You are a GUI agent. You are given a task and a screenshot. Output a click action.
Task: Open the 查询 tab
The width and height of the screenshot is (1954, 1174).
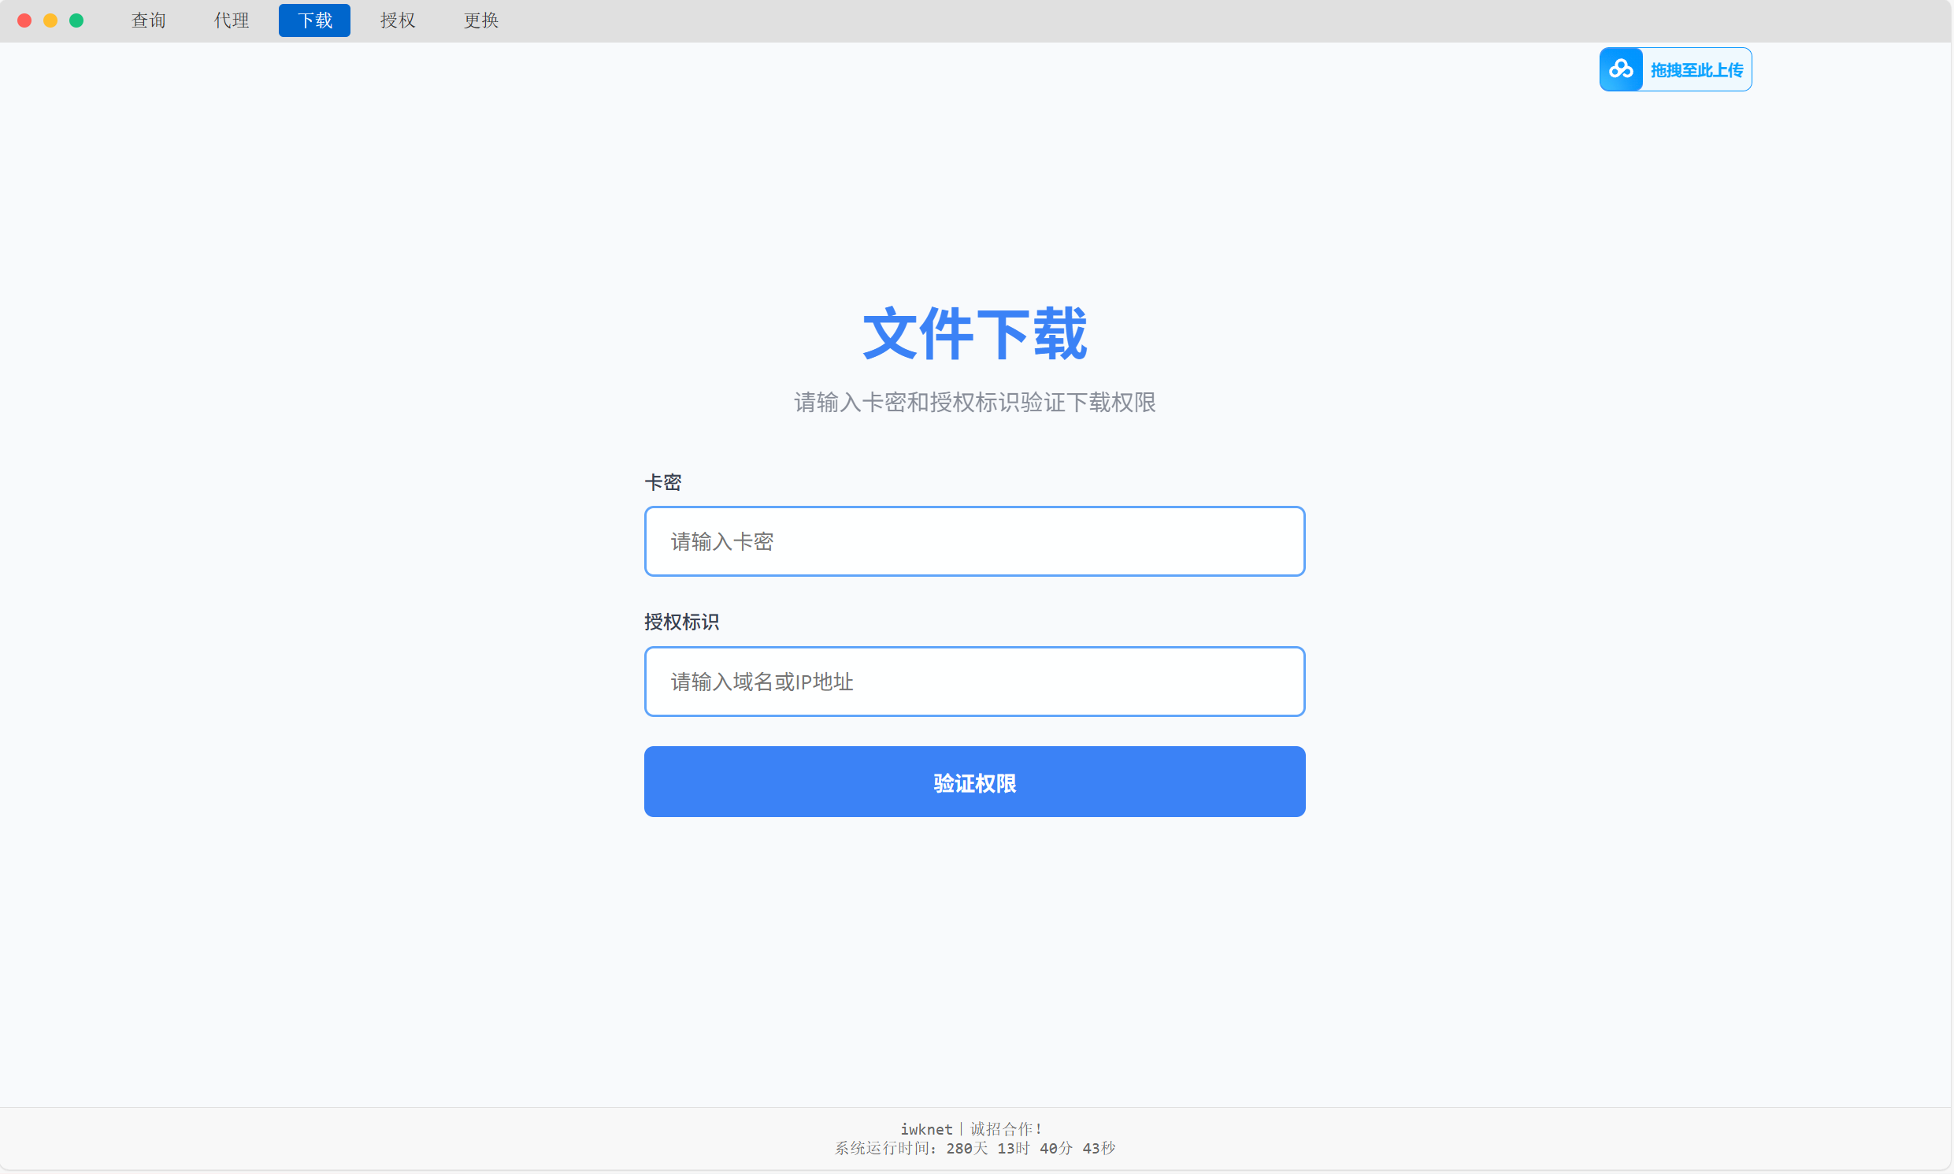[x=149, y=20]
